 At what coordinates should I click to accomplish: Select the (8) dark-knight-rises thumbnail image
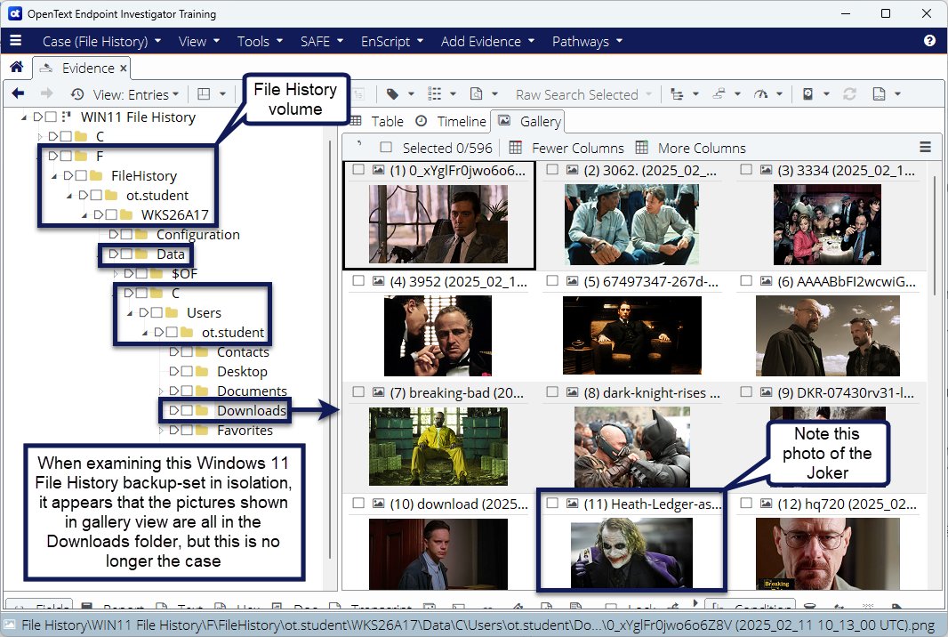(631, 447)
